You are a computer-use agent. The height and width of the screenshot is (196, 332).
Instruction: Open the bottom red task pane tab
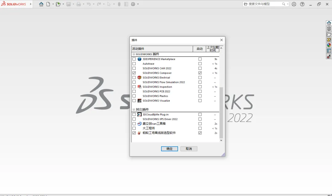tap(329, 56)
